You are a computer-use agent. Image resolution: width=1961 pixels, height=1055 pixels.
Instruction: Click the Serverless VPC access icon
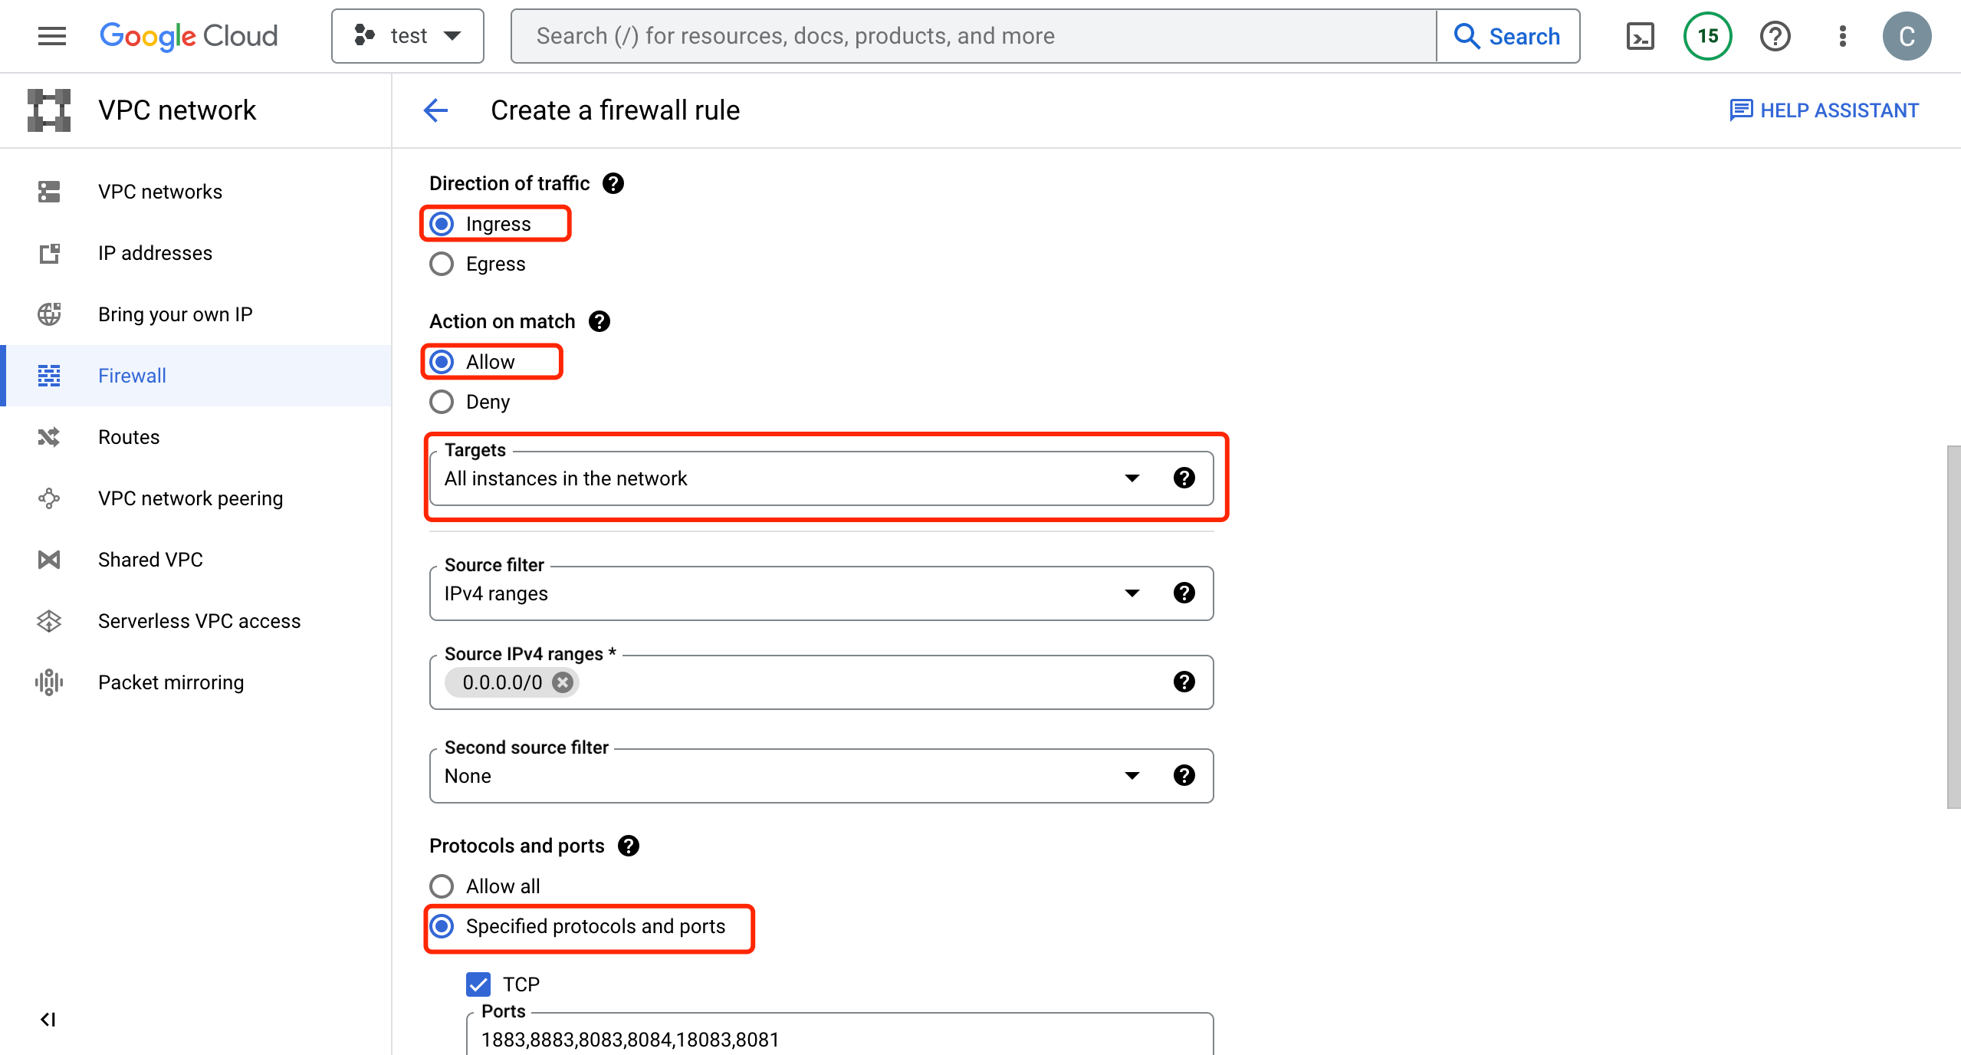49,621
